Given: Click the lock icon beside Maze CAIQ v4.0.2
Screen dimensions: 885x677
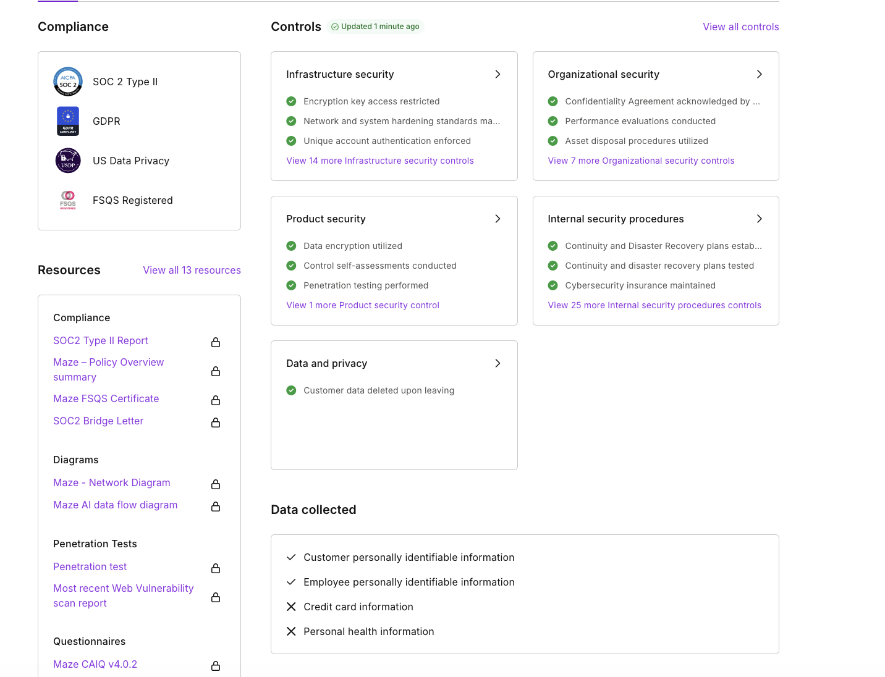Looking at the screenshot, I should [216, 665].
